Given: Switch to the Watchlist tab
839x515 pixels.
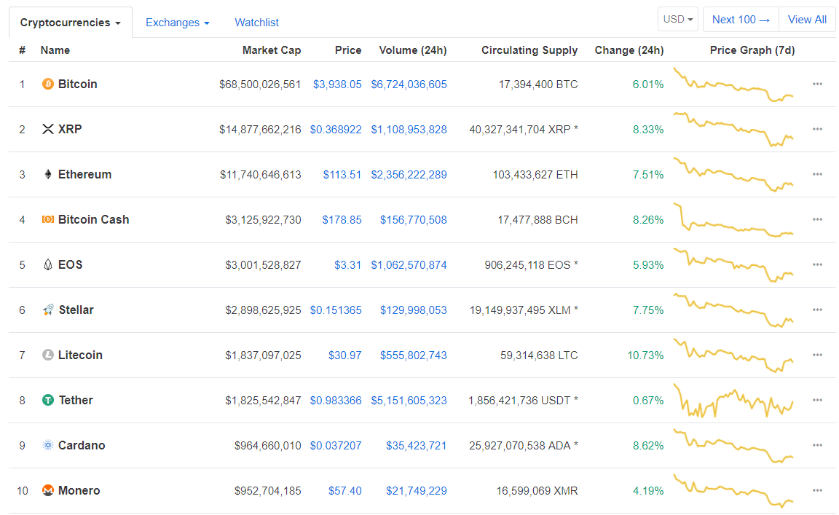Looking at the screenshot, I should click(x=256, y=23).
